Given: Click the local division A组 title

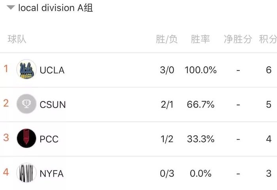Looking at the screenshot, I should pos(55,8).
